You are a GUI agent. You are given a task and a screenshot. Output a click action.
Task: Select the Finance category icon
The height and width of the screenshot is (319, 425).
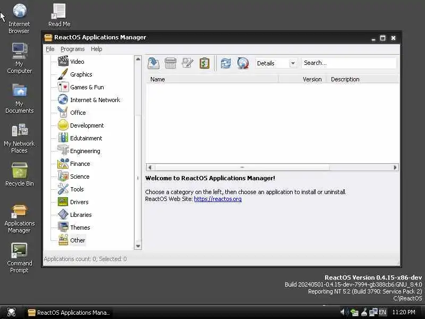(63, 163)
